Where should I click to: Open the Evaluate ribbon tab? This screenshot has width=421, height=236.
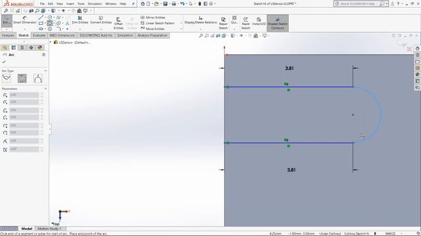point(39,35)
